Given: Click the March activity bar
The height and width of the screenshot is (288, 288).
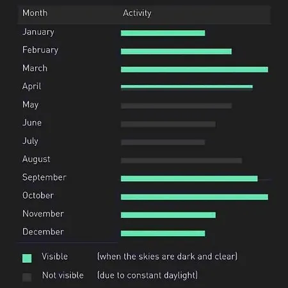Looking at the screenshot, I should [195, 69].
